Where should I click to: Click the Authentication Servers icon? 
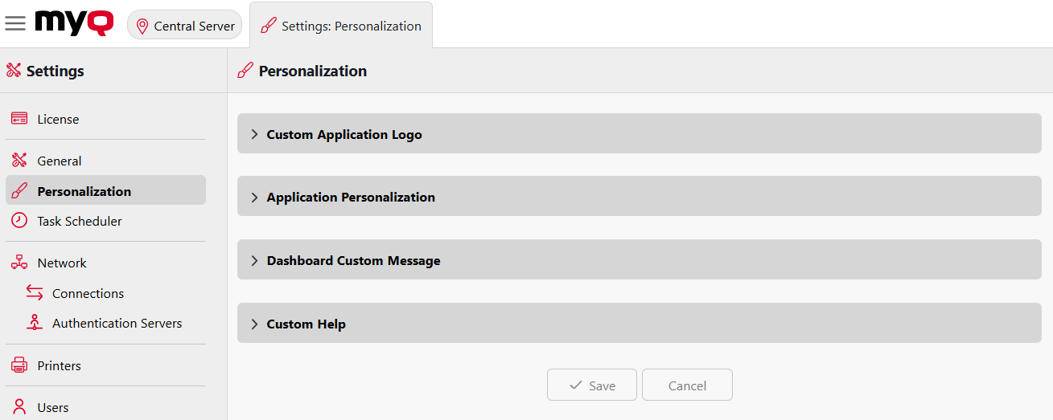pyautogui.click(x=35, y=323)
